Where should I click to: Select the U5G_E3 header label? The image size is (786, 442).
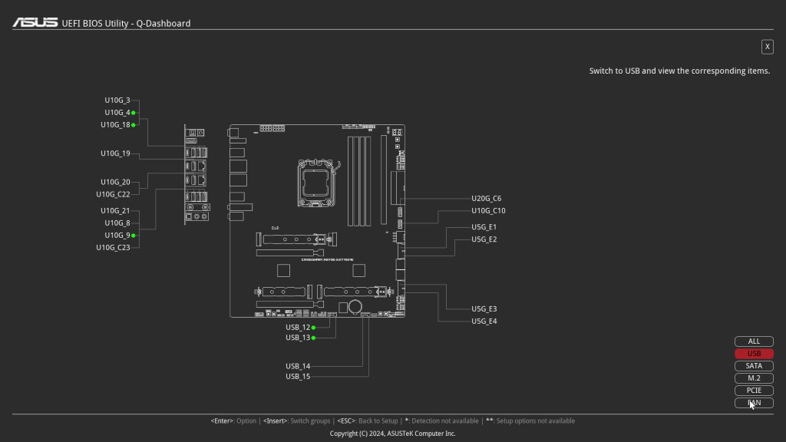pyautogui.click(x=484, y=309)
